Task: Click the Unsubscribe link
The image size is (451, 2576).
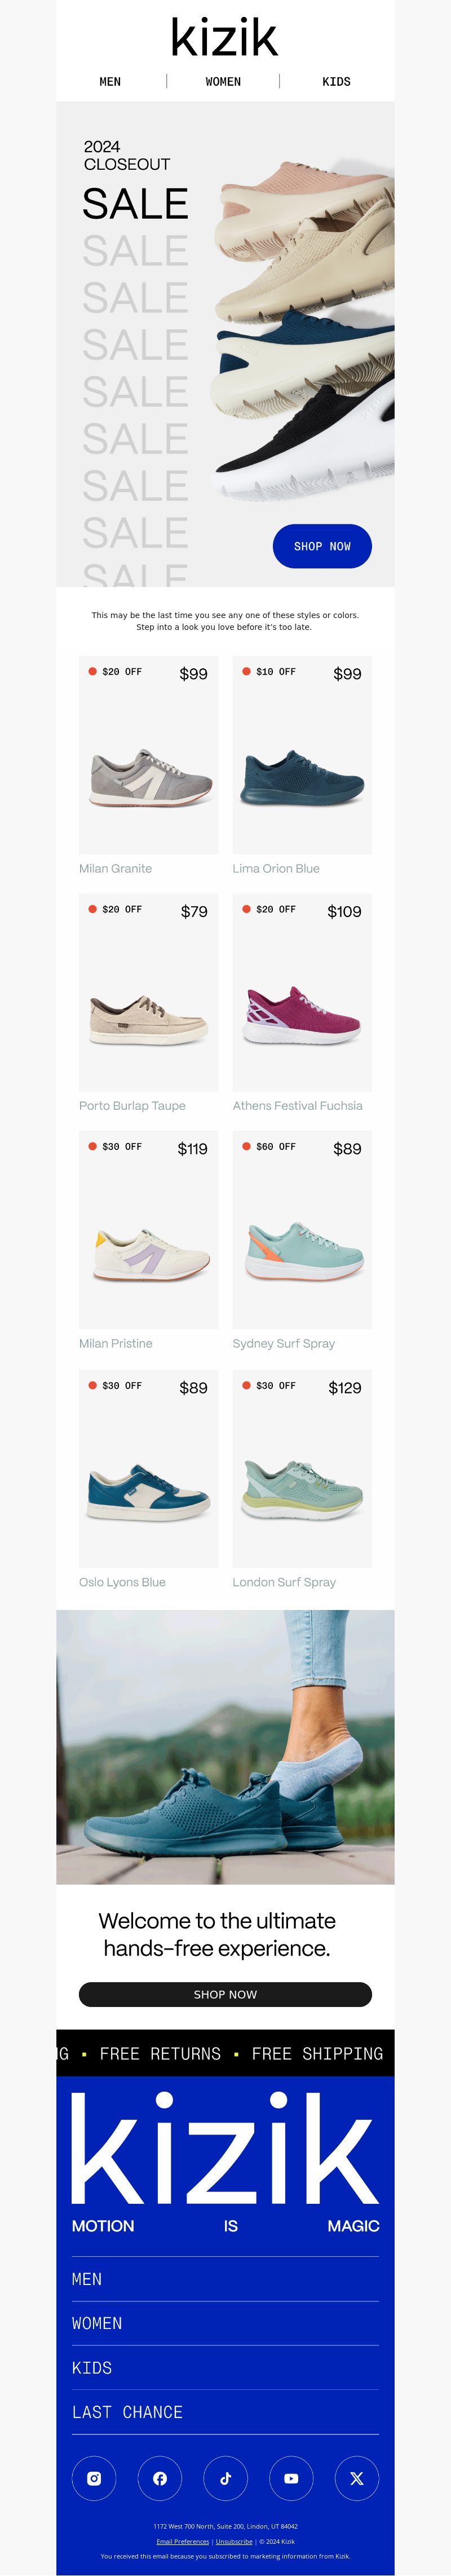Action: 234,2541
